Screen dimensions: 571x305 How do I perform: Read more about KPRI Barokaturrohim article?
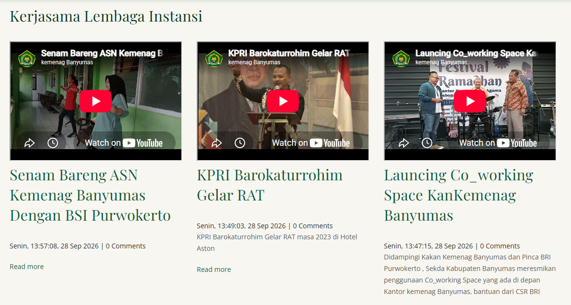[214, 270]
